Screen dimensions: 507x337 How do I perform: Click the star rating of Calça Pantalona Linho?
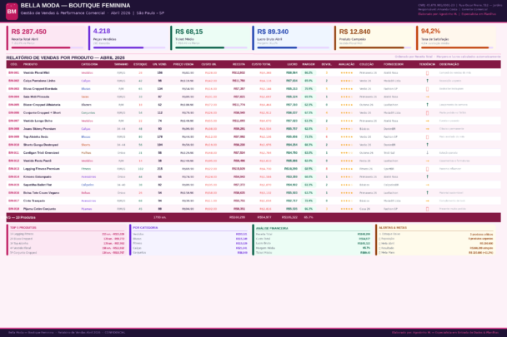[x=345, y=81]
